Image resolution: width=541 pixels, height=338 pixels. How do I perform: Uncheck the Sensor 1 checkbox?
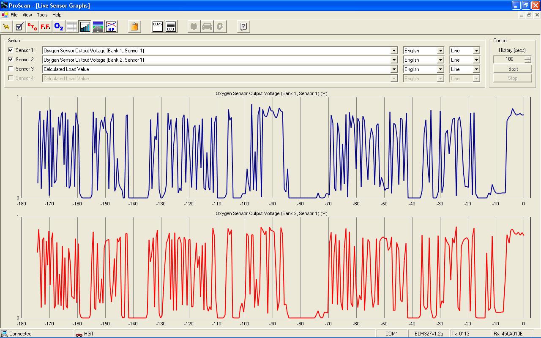[11, 50]
